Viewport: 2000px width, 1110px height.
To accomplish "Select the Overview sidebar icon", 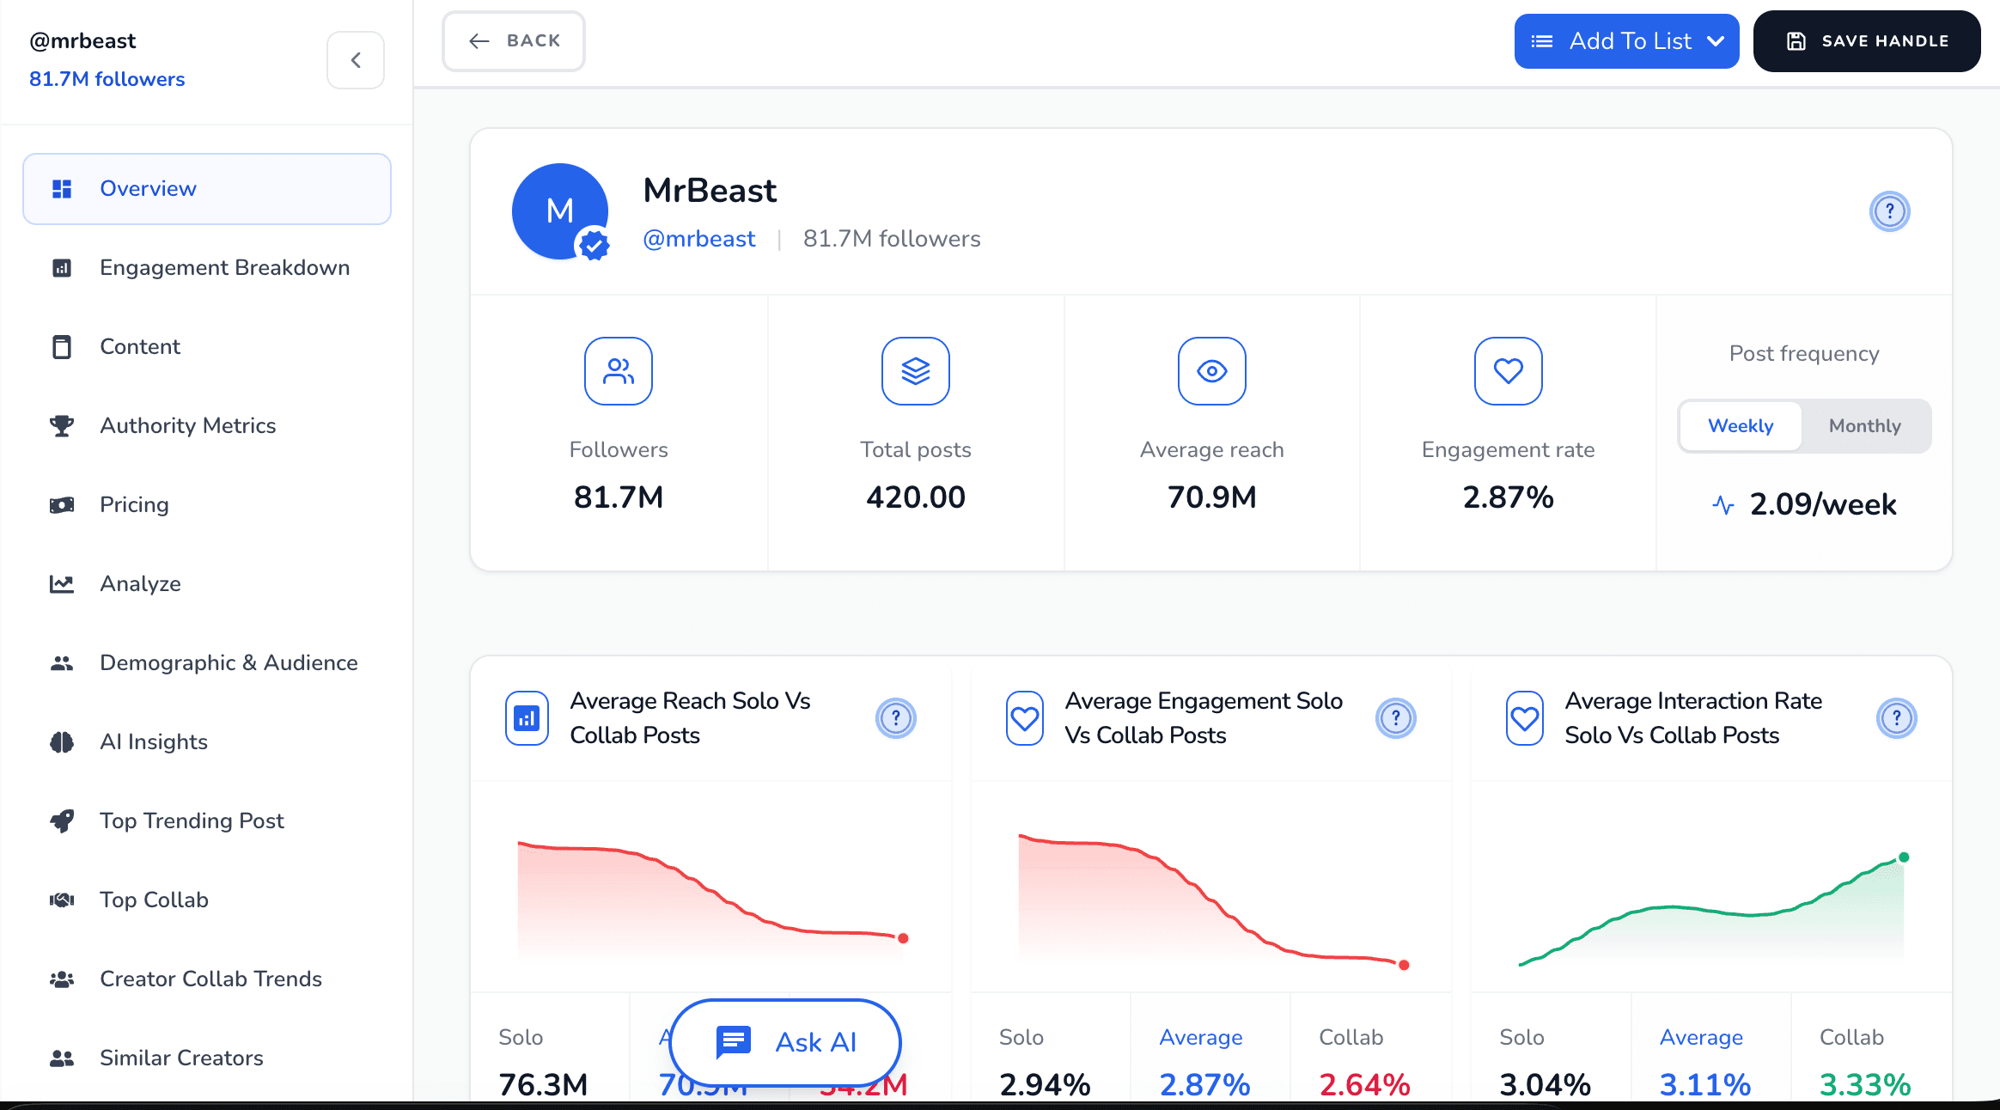I will click(x=62, y=188).
